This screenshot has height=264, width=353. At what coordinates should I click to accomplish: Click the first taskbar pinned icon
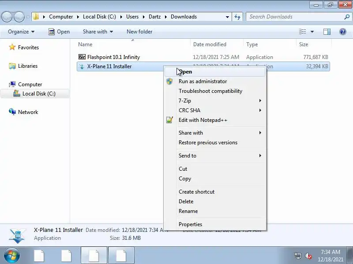(39, 256)
